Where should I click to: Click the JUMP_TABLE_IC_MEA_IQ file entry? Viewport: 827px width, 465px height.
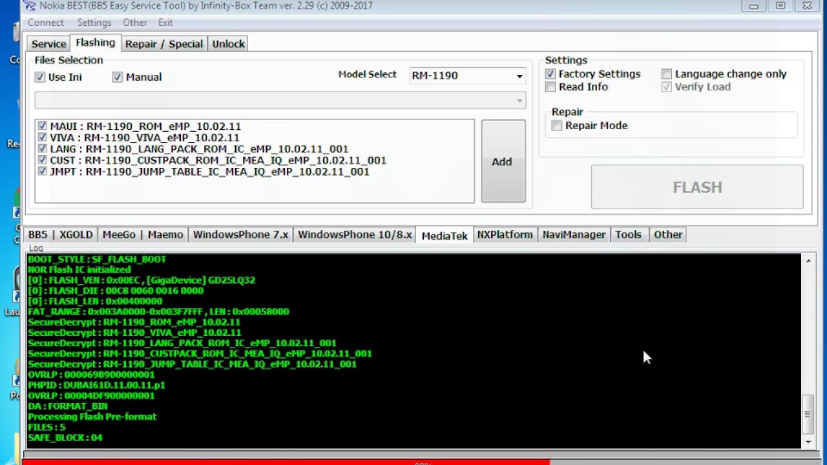coord(209,171)
